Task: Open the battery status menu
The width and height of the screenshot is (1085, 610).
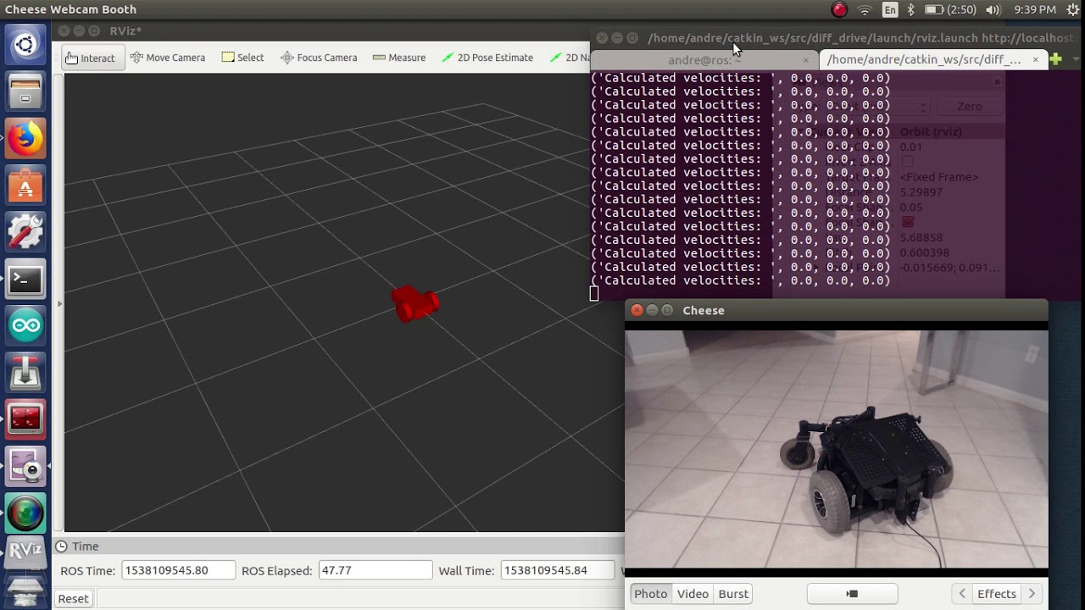Action: [x=951, y=10]
